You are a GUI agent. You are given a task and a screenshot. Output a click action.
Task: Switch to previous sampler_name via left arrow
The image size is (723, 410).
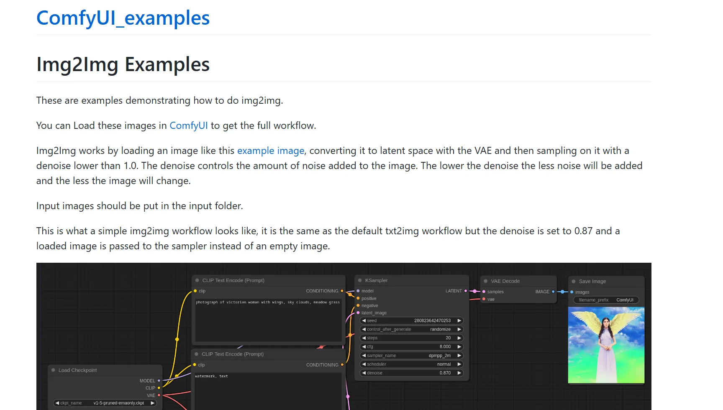[x=364, y=356]
